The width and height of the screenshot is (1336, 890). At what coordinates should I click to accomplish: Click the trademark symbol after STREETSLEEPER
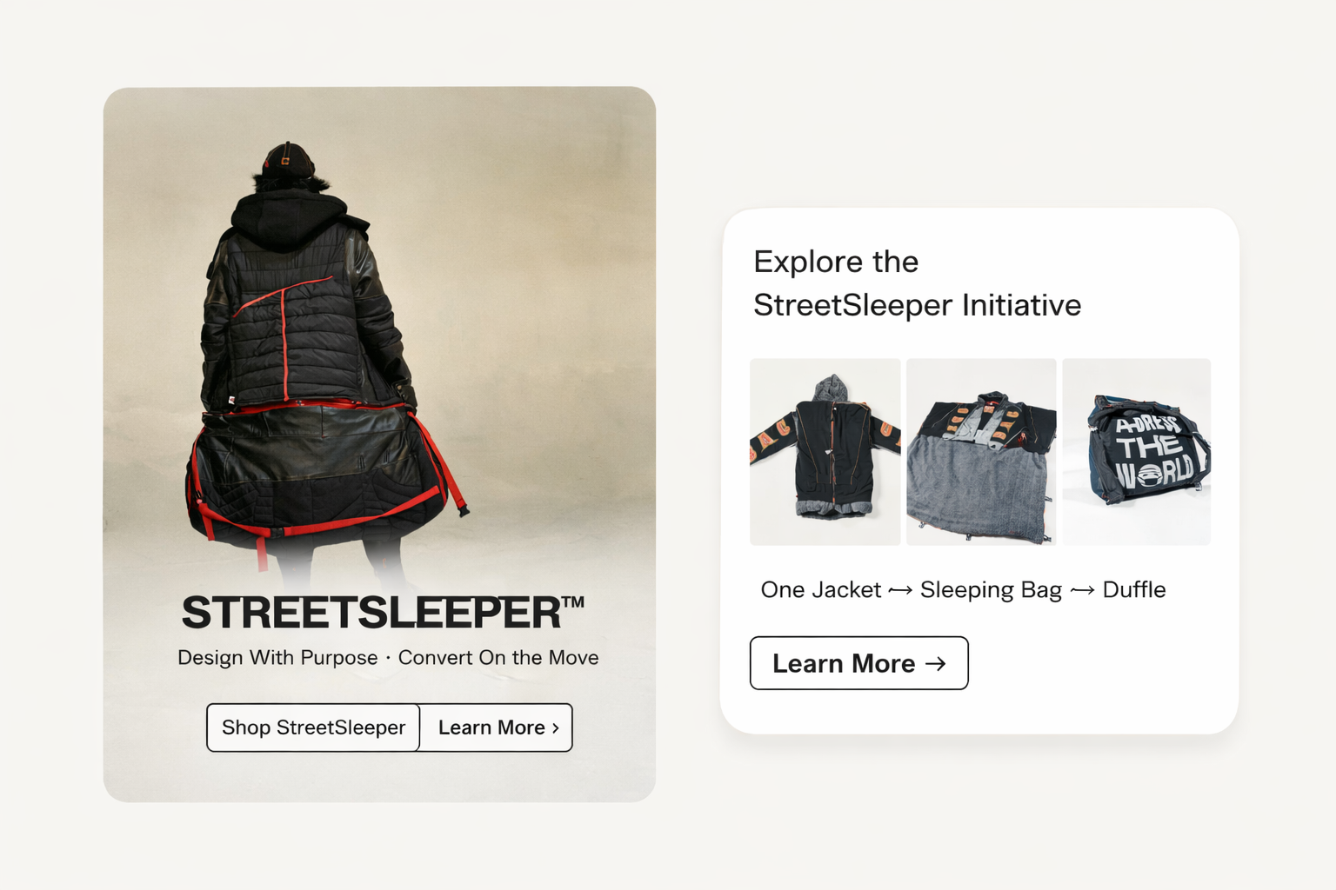573,601
